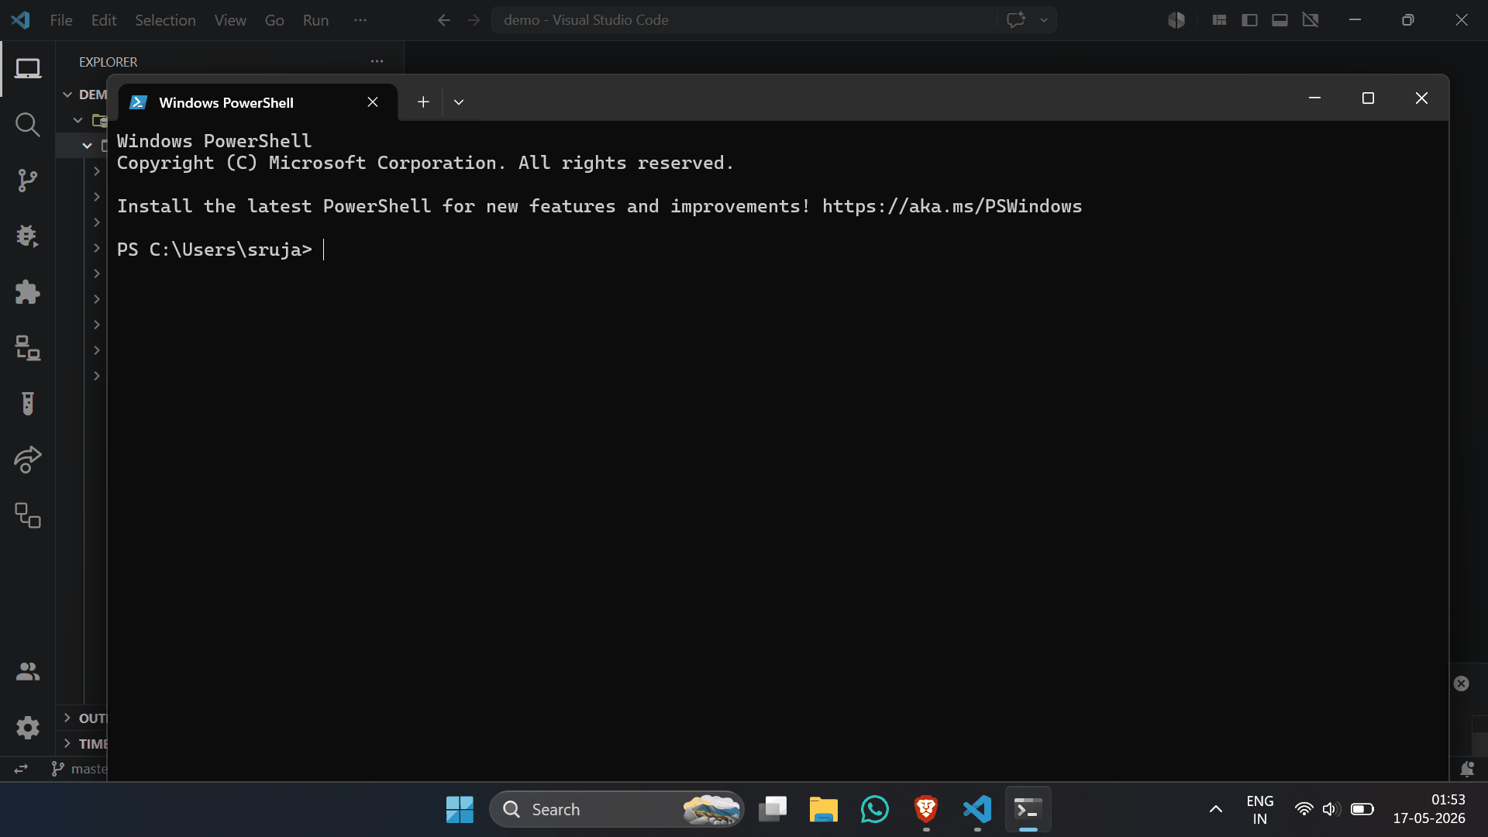
Task: Open the Testing flask view
Action: click(28, 404)
